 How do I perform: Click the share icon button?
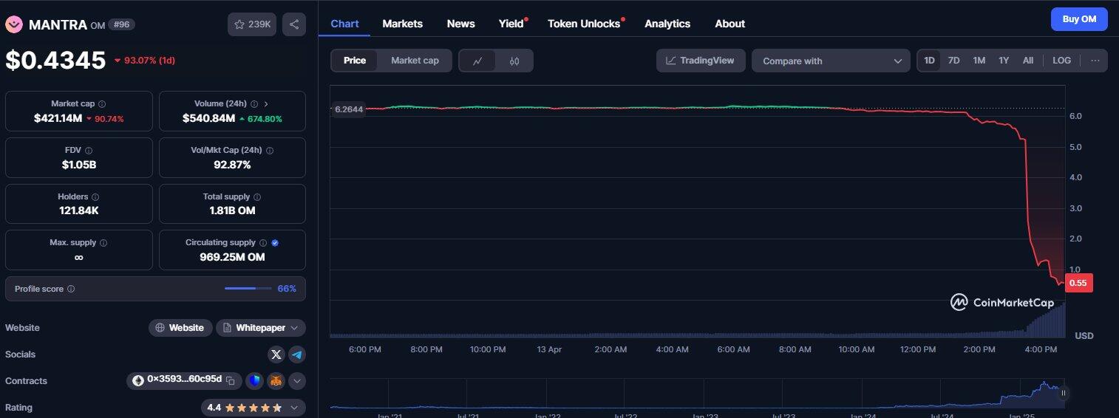(294, 24)
